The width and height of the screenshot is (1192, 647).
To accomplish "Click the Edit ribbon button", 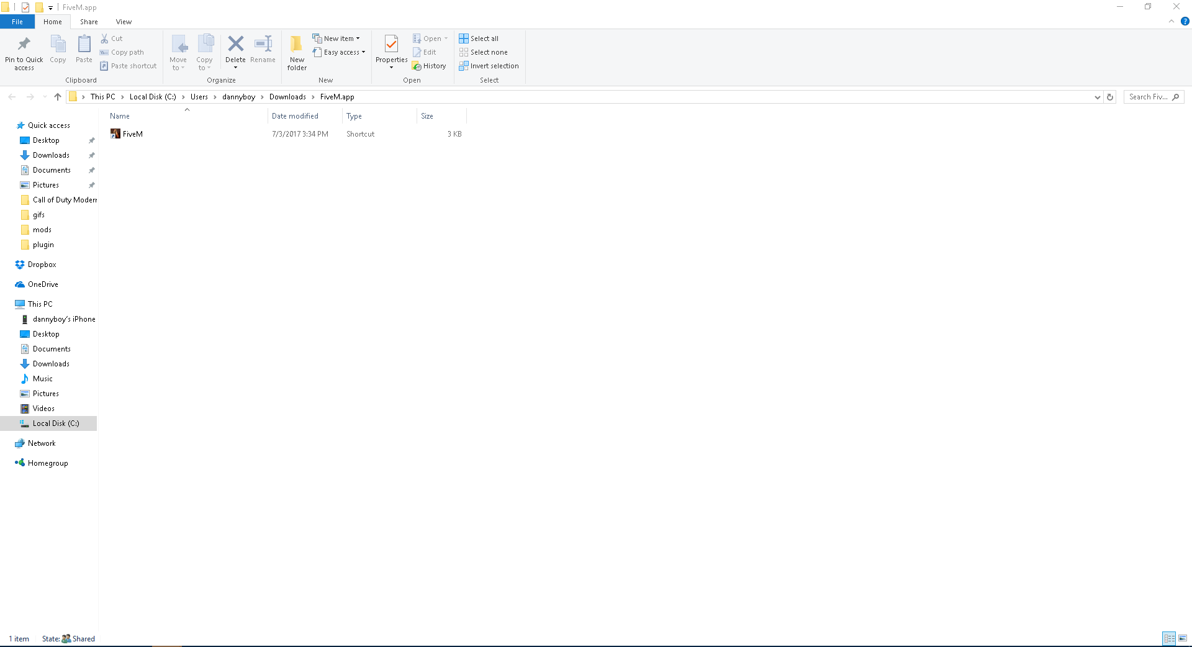I will [x=425, y=52].
